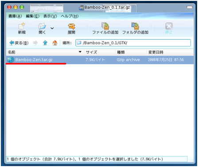This screenshot has height=167, width=198.
Task: Sort by the 種類 column header
Action: point(131,52)
